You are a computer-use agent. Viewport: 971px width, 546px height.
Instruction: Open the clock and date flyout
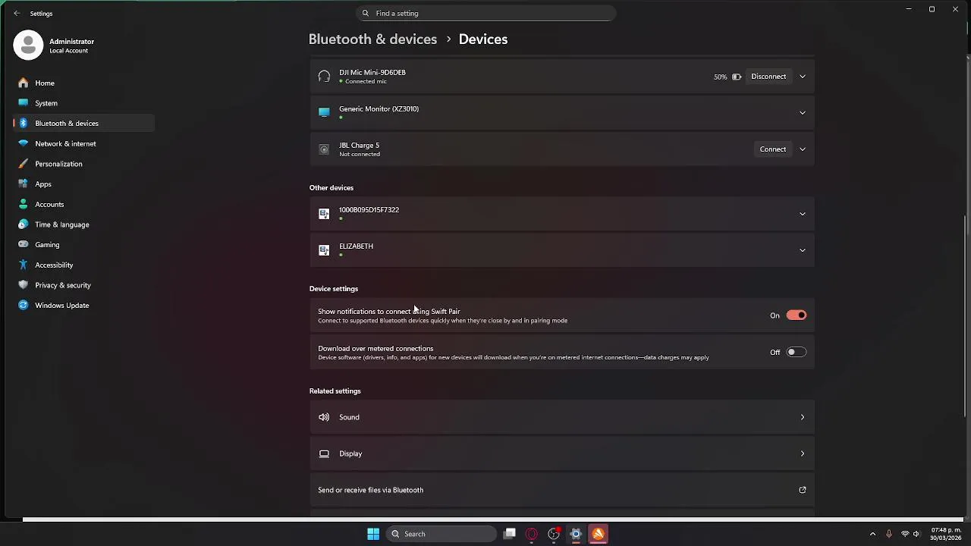[945, 534]
